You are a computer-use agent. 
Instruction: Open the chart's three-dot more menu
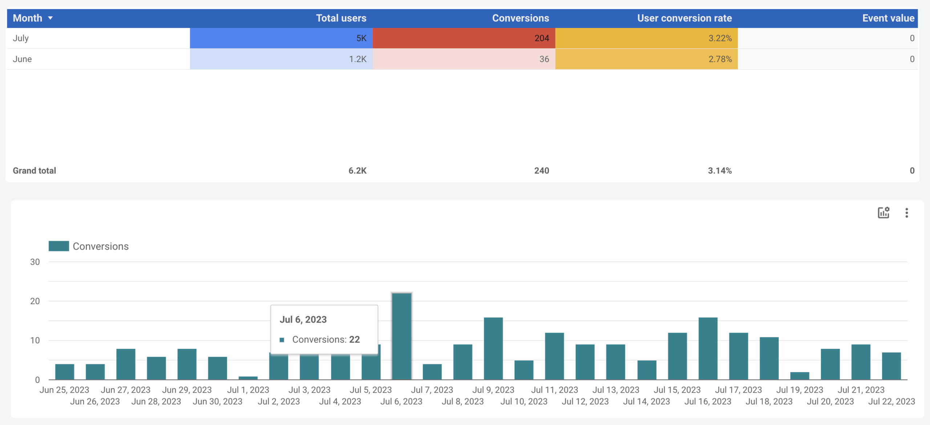(x=906, y=212)
